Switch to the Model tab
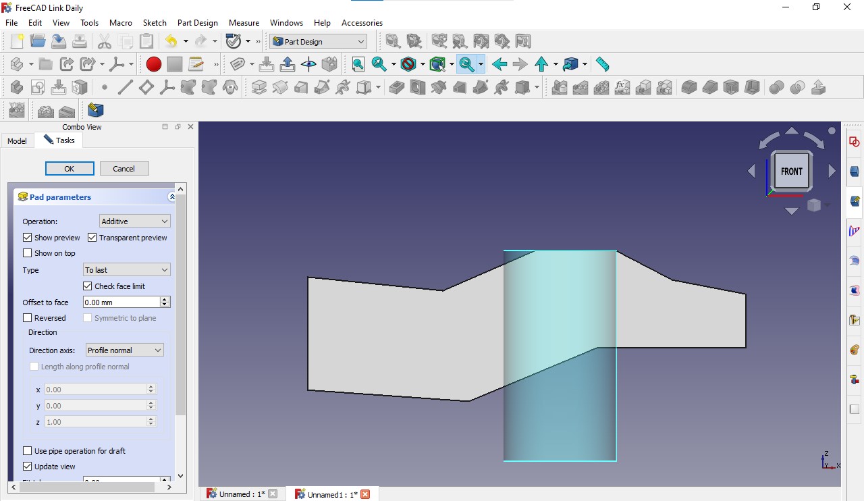 click(x=16, y=140)
